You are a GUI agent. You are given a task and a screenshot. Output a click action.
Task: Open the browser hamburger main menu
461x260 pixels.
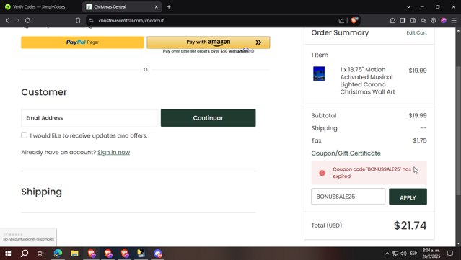click(454, 21)
